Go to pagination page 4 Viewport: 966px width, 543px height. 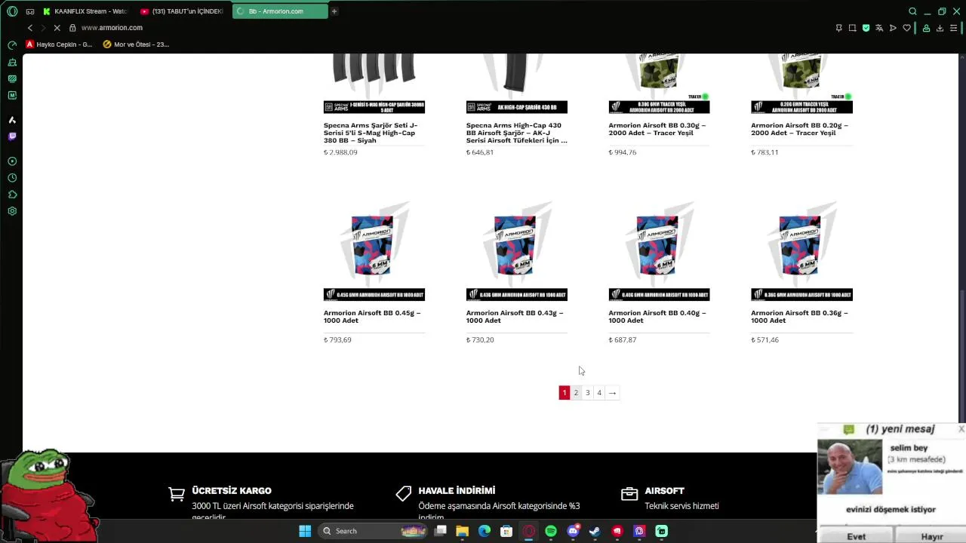click(x=599, y=392)
